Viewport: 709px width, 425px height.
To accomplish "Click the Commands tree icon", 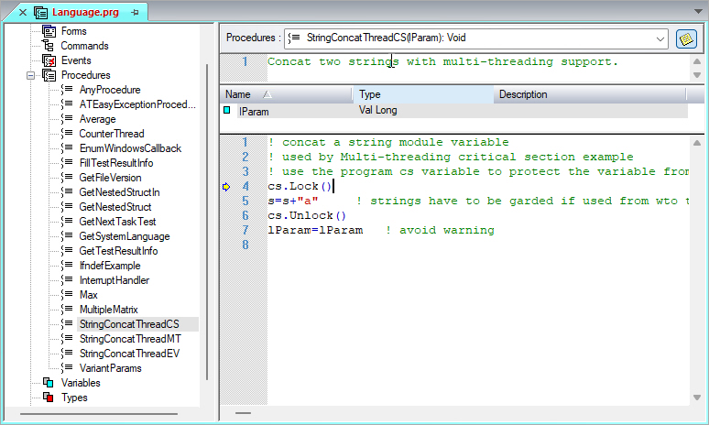I will [49, 46].
